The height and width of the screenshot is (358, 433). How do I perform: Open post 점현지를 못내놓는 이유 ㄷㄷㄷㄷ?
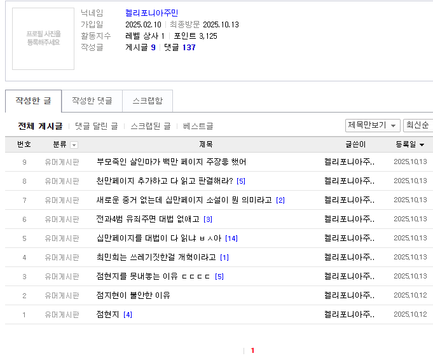point(153,276)
